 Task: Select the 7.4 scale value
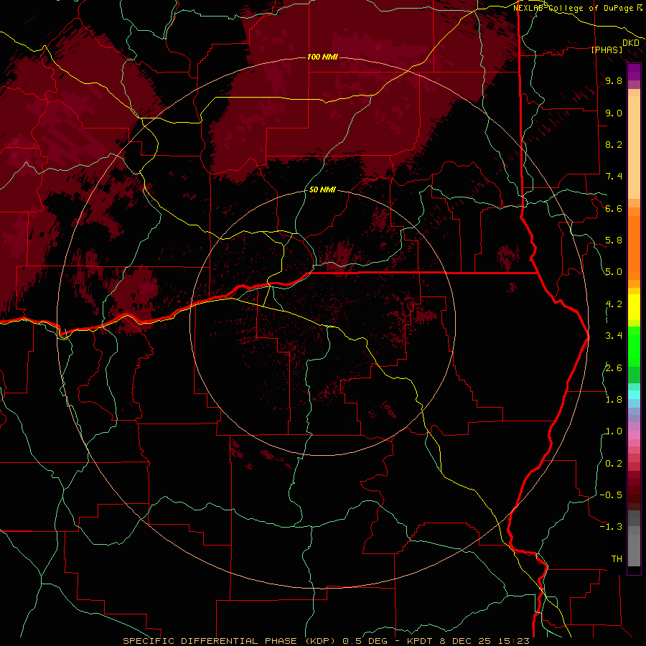(614, 177)
